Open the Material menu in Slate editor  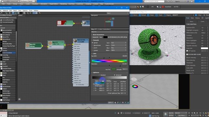[x=5, y=10]
